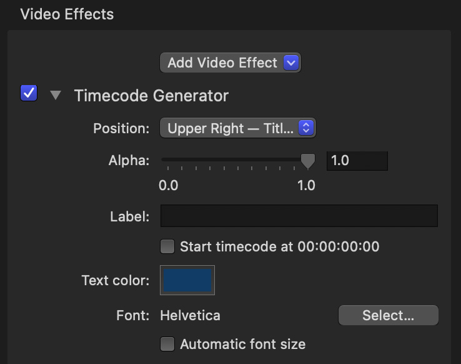Click the Helvetica font name text

click(190, 315)
